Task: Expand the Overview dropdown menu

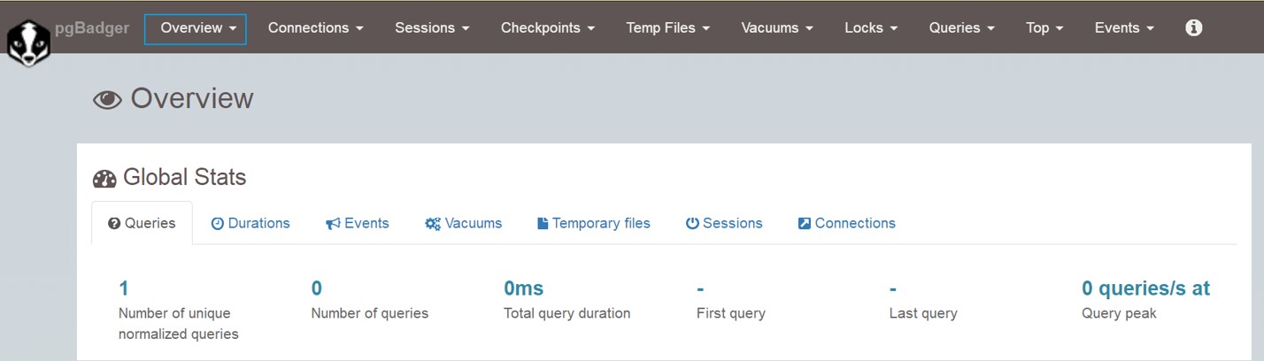Action: [196, 28]
